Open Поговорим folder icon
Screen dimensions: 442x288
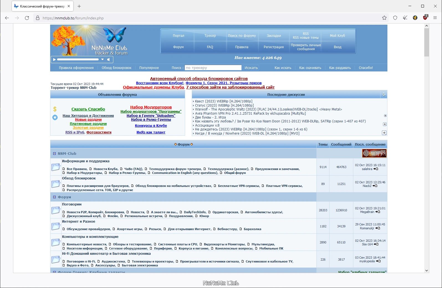(x=56, y=210)
